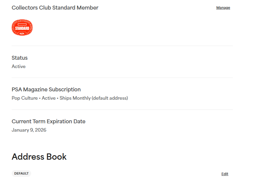The width and height of the screenshot is (272, 177).
Task: Select the January 9, 2026 date
Action: pyautogui.click(x=29, y=130)
